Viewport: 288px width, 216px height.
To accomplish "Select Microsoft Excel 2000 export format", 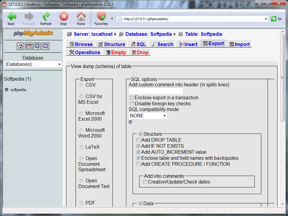I will (81, 113).
